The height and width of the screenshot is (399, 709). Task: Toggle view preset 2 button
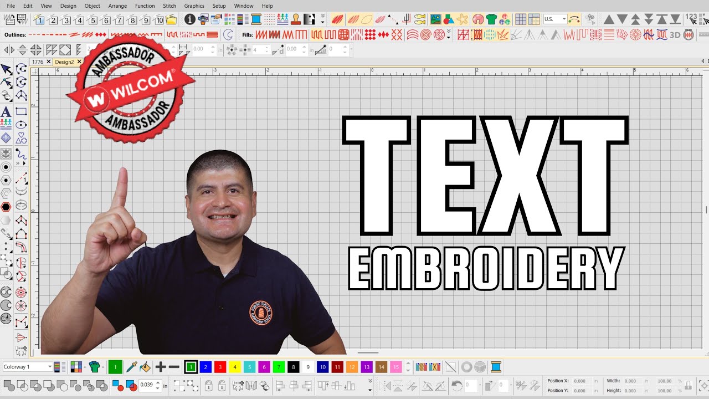(53, 20)
